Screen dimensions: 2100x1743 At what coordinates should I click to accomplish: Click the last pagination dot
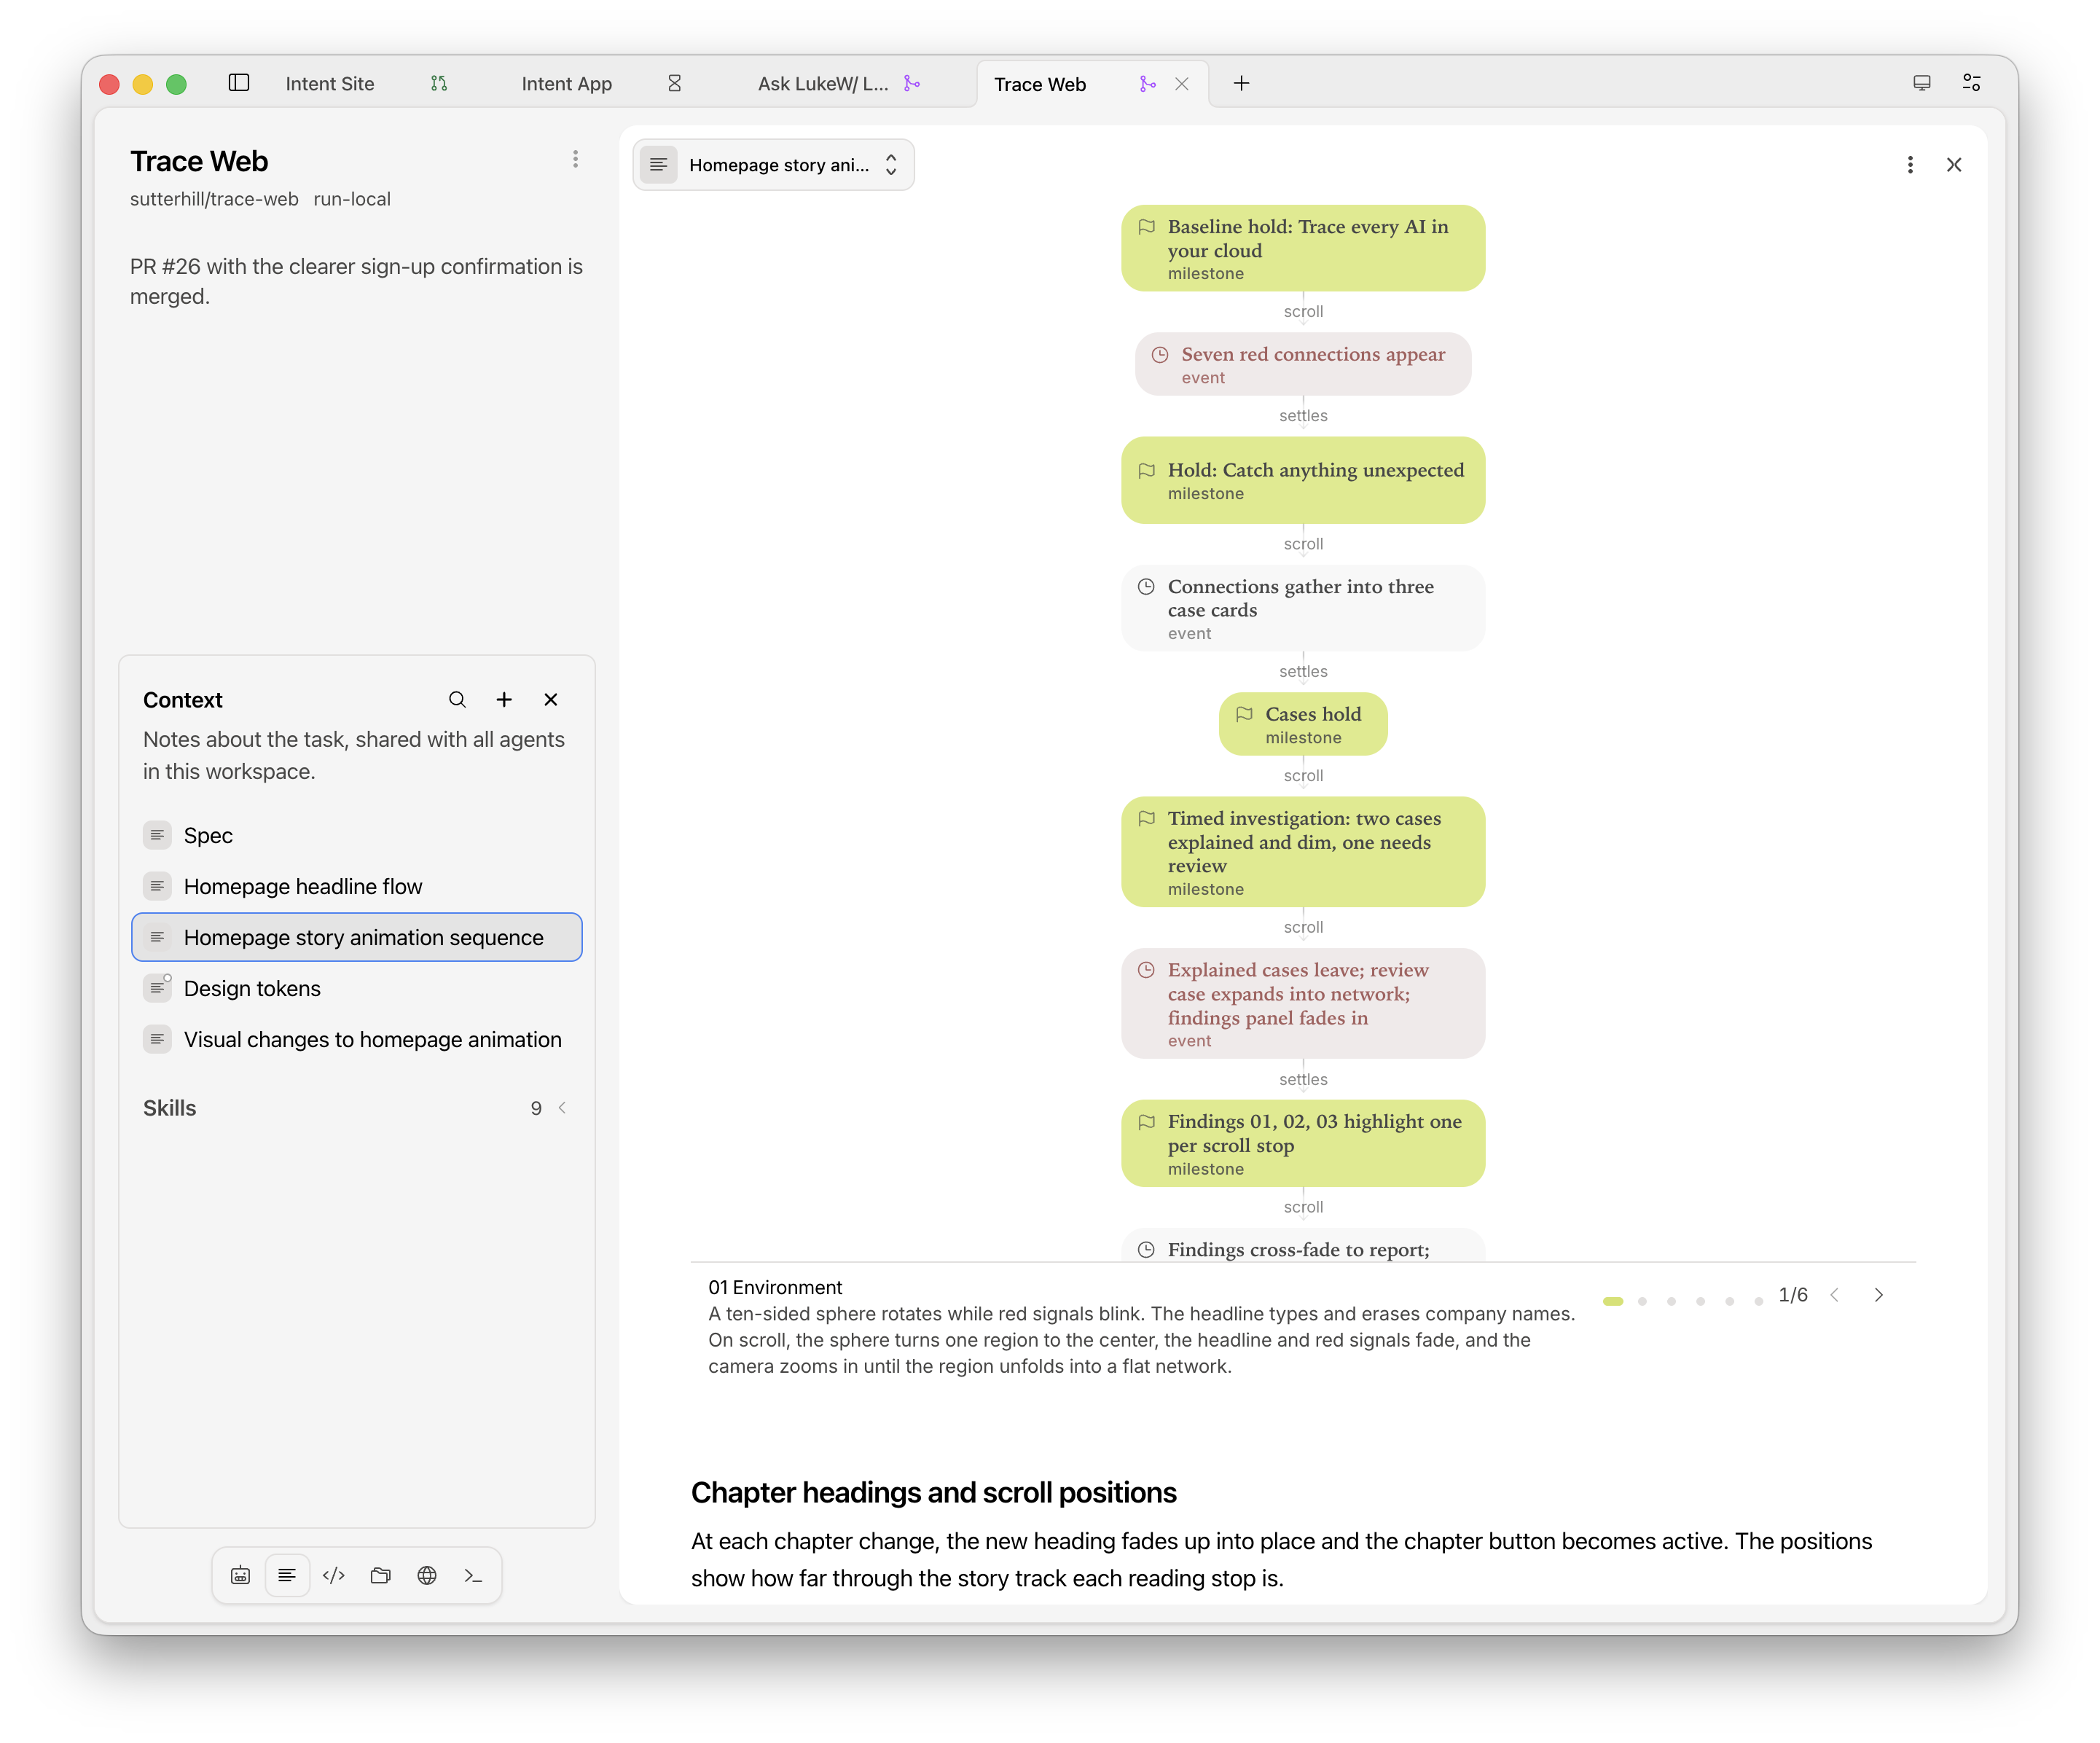[x=1758, y=1302]
